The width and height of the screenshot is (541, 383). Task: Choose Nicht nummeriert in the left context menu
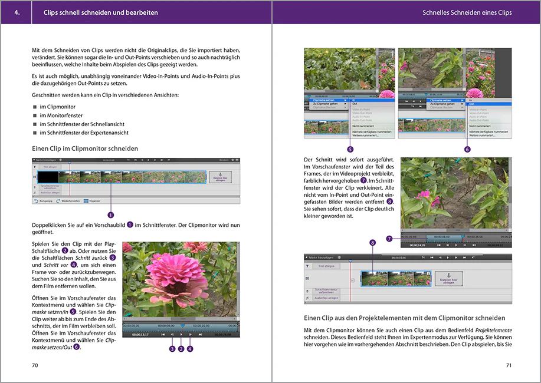point(364,126)
